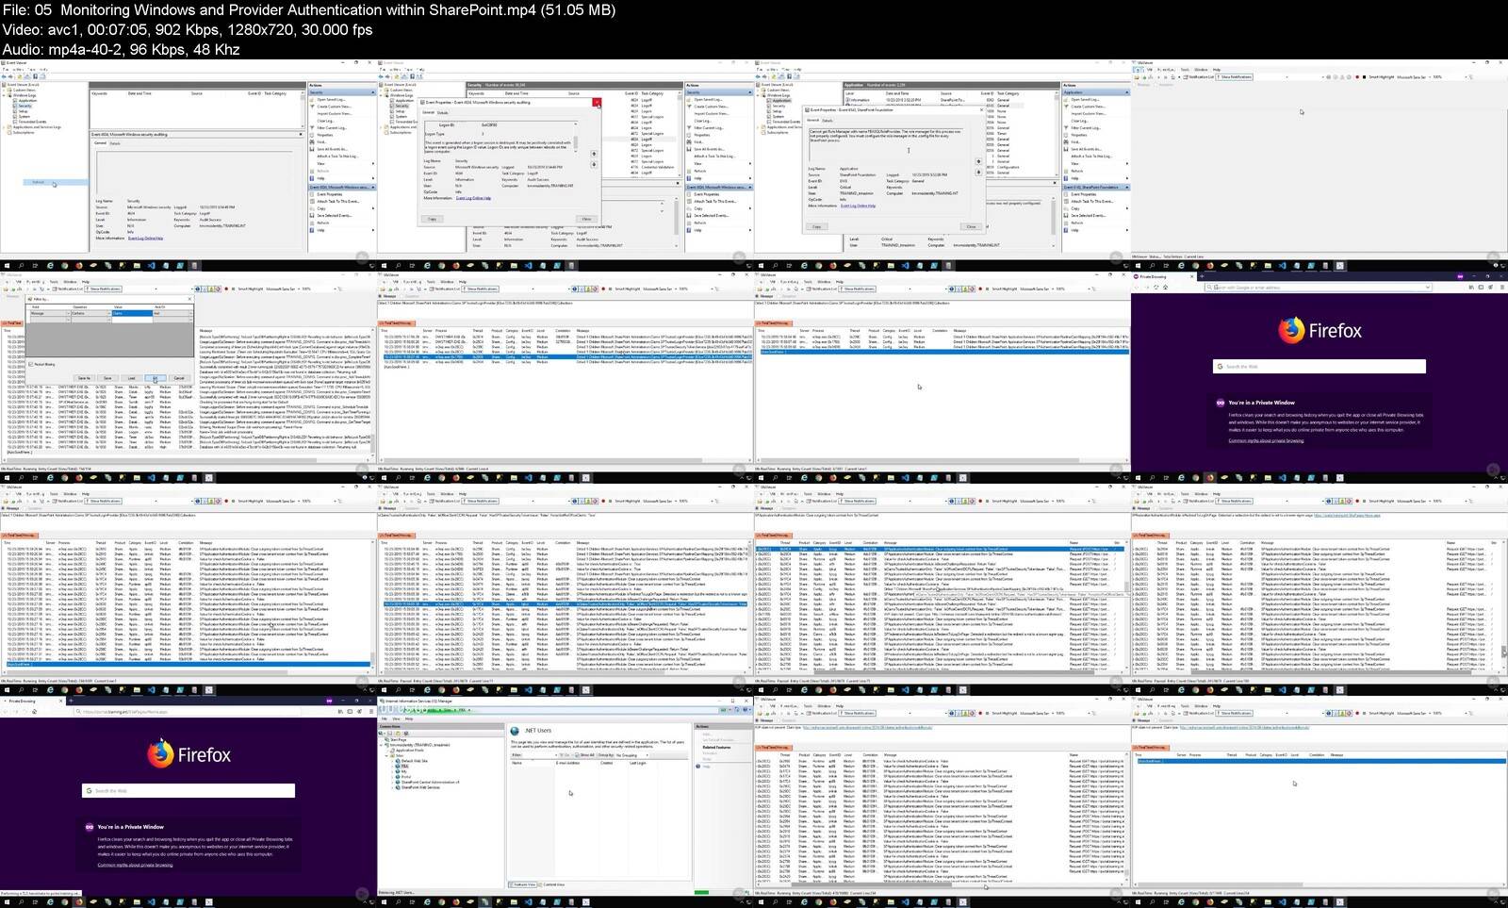
Task: Close the security auditing Event Properties dialog via red X
Action: [x=596, y=102]
